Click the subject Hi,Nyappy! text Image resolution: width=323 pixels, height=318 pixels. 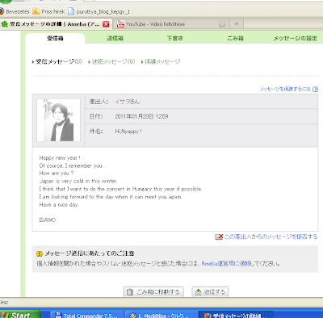(128, 132)
